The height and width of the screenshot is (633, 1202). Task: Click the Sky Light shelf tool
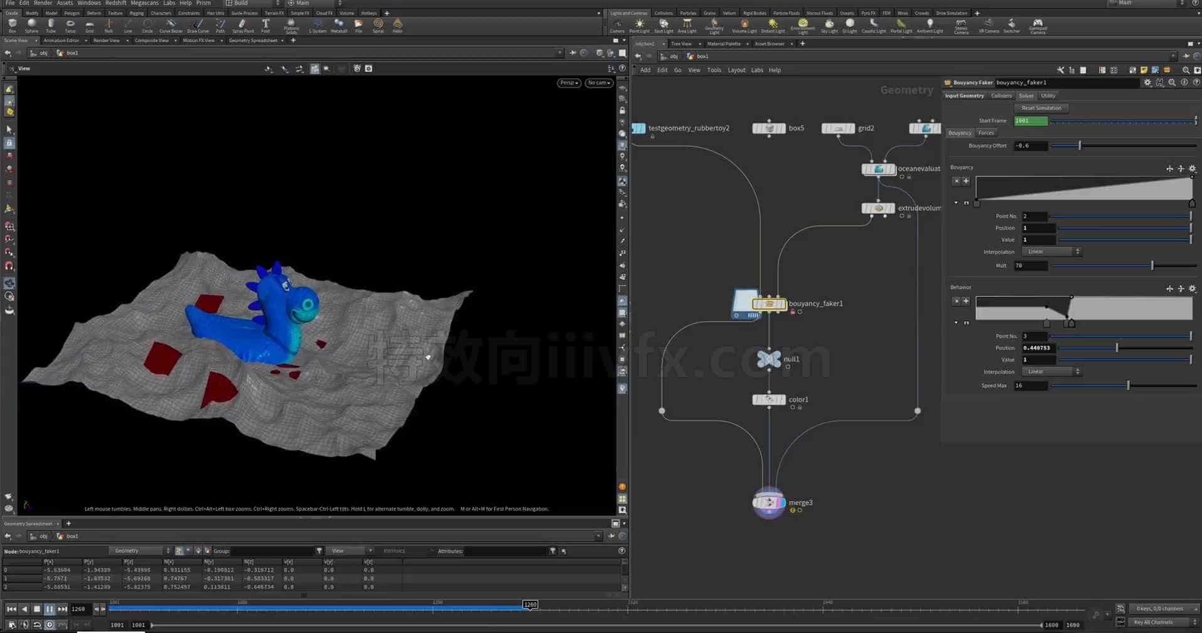click(829, 26)
